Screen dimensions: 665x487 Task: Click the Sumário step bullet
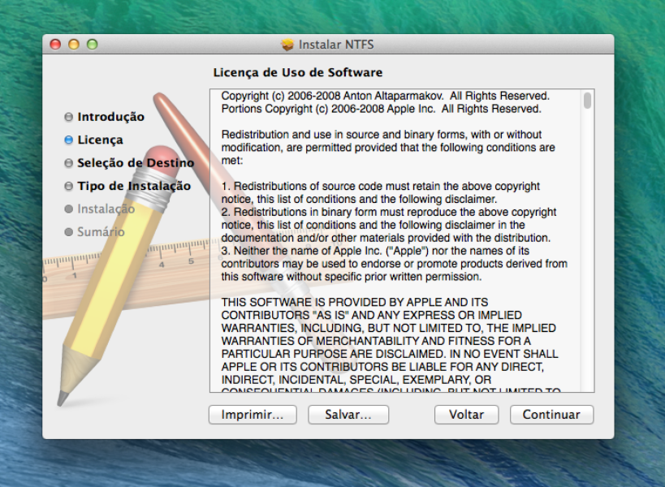click(x=69, y=232)
